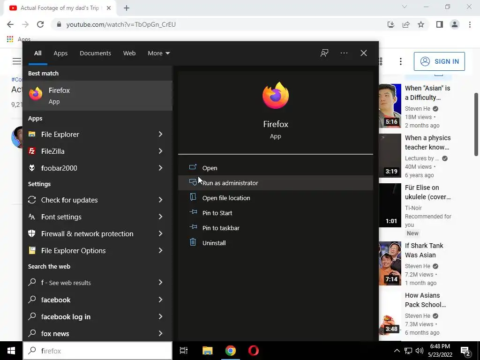
Task: Open the search panel three-dot options
Action: pos(344,53)
